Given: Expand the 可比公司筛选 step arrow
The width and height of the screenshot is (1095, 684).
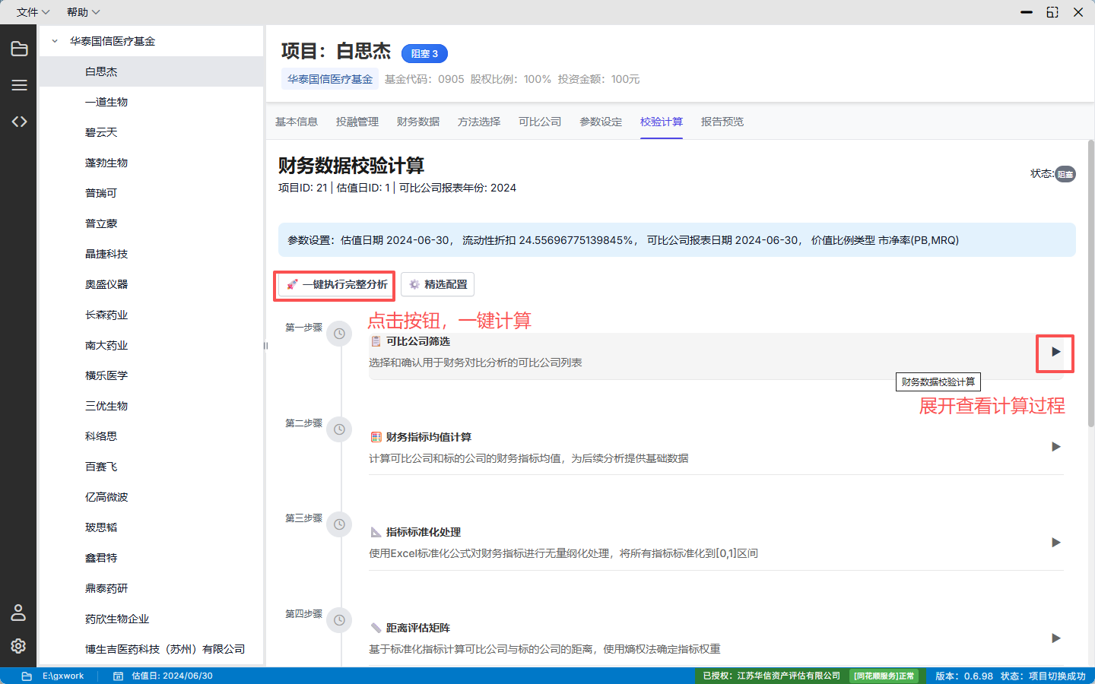Looking at the screenshot, I should [x=1055, y=352].
